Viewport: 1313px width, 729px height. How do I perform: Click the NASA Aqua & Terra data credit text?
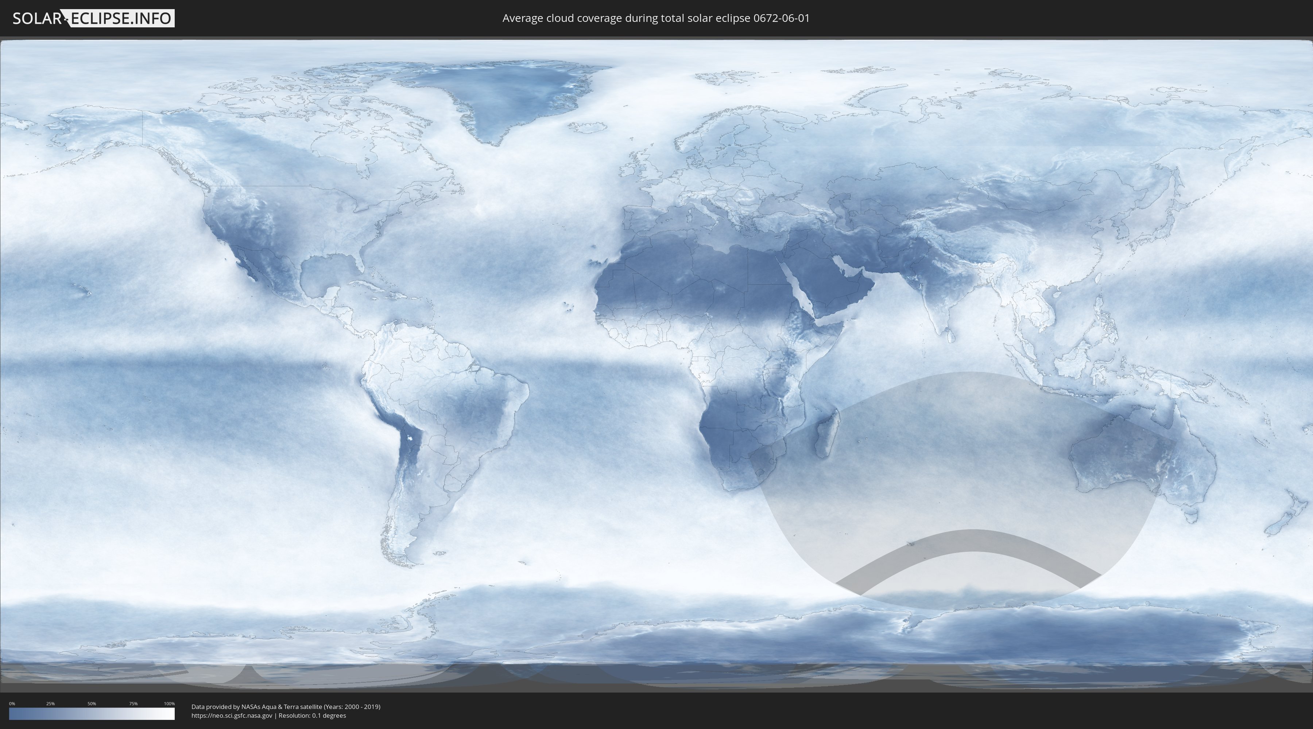[x=286, y=707]
